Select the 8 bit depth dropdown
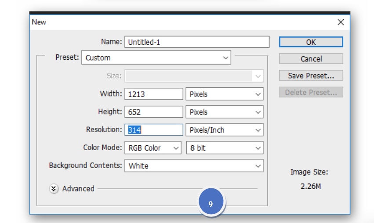Image resolution: width=374 pixels, height=223 pixels. point(224,148)
